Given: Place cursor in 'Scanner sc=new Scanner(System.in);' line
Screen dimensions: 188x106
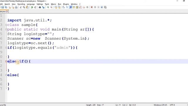Looking at the screenshot, I should click(48, 39).
